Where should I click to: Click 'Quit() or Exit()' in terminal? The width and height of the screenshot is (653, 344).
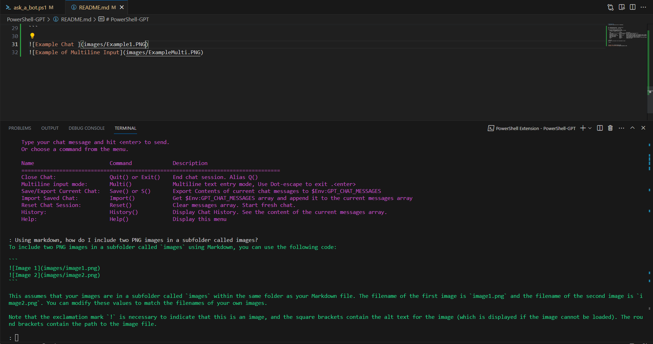tap(135, 177)
